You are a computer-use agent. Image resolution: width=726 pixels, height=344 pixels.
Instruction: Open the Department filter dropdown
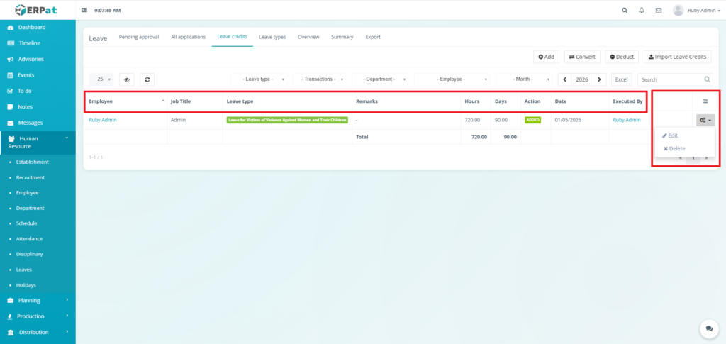click(x=382, y=79)
